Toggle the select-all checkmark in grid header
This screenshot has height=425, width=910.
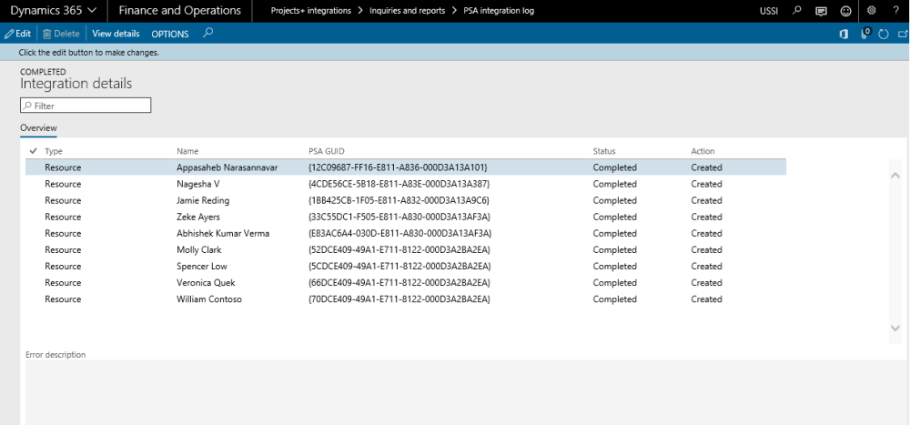click(34, 151)
